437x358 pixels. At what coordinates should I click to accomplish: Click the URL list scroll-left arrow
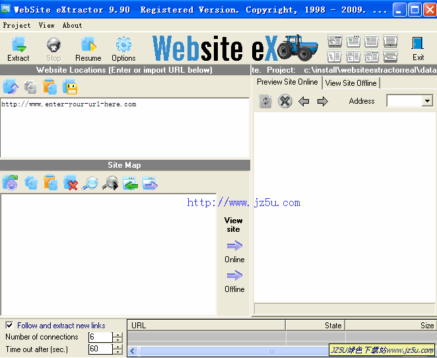pyautogui.click(x=133, y=351)
